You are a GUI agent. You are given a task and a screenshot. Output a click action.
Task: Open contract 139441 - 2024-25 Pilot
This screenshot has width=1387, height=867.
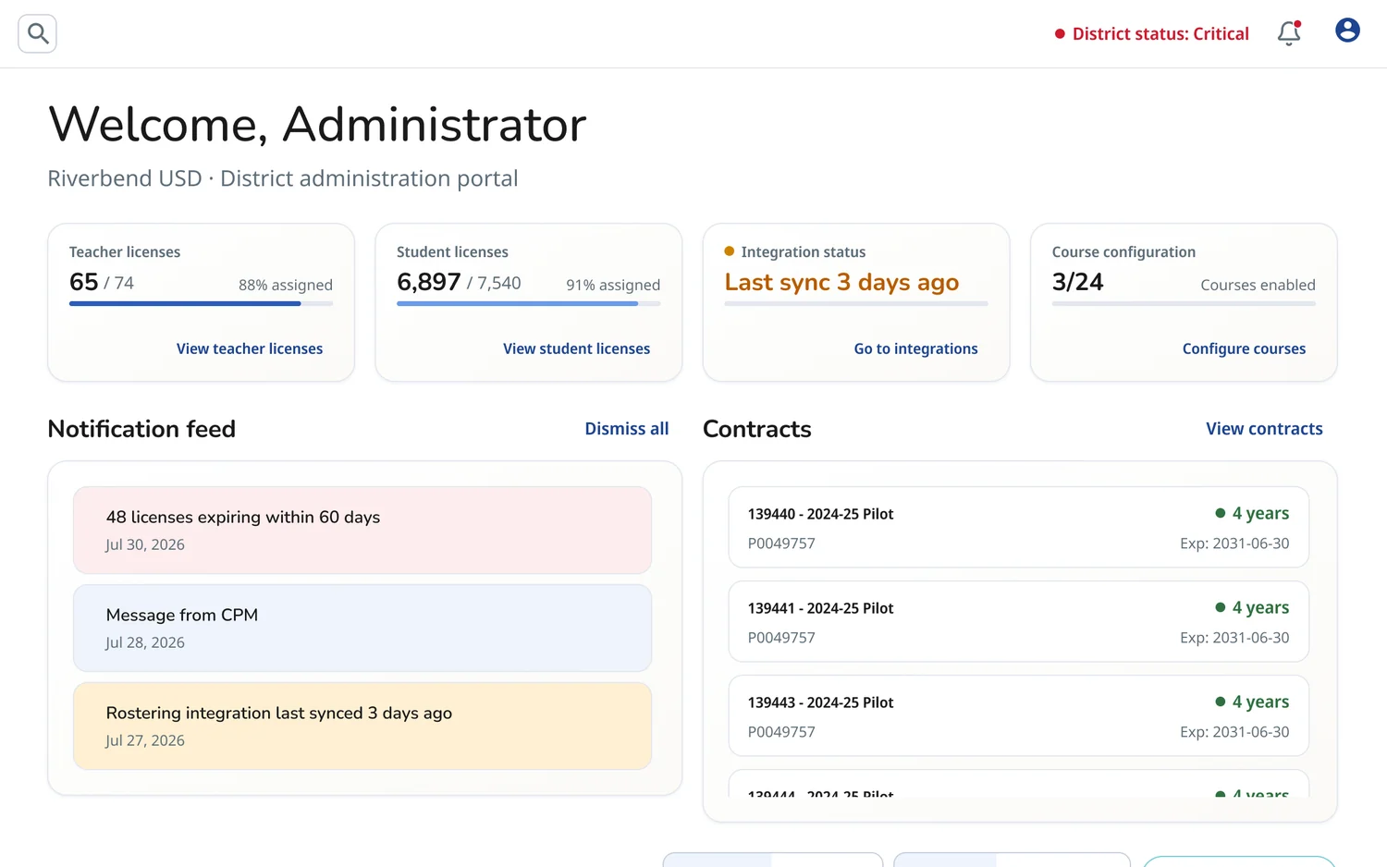(x=1019, y=622)
